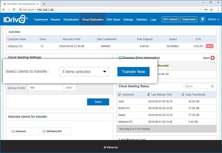The width and height of the screenshot is (222, 153).
Task: Open the clients selection dropdown
Action: [84, 72]
